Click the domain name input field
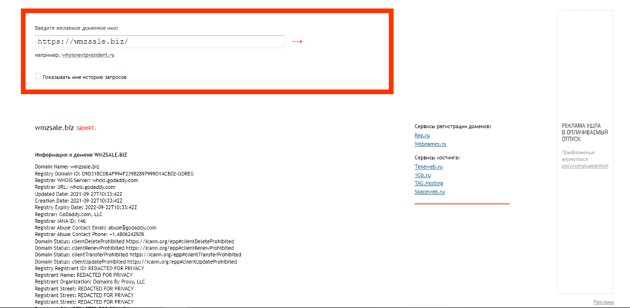630x308 pixels. pyautogui.click(x=159, y=41)
